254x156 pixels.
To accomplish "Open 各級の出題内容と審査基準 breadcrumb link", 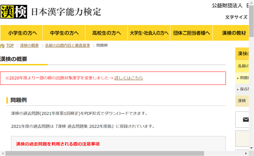I will (x=67, y=46).
